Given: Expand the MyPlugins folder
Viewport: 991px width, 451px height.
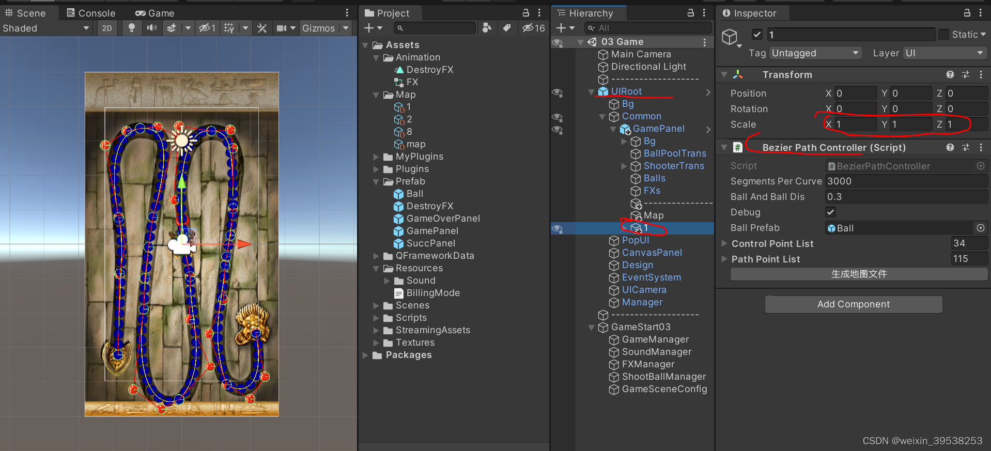Looking at the screenshot, I should [x=376, y=157].
